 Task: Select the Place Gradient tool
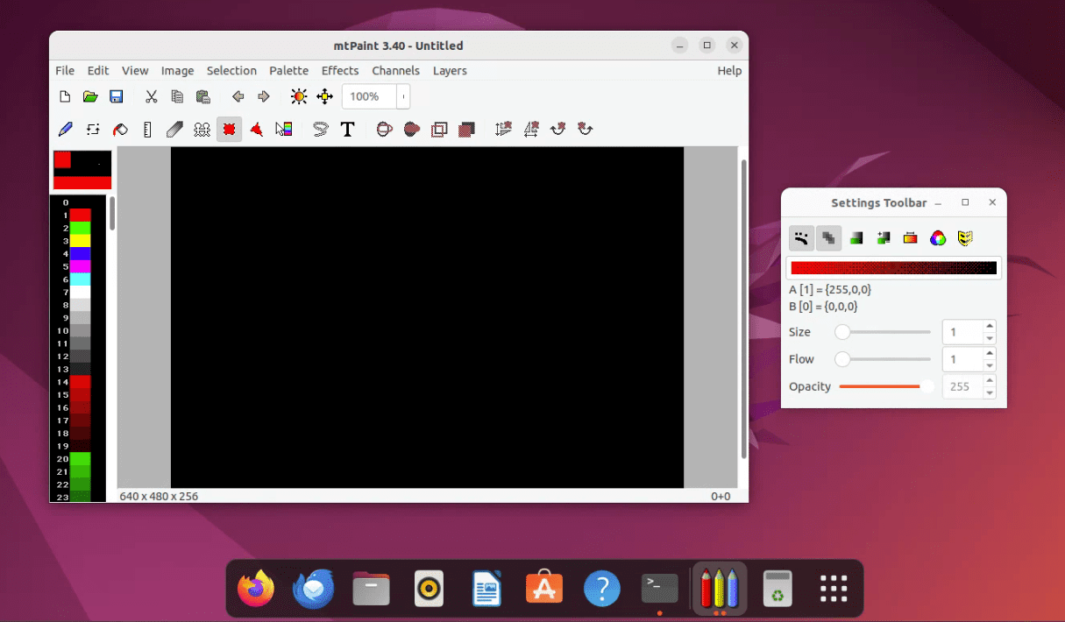(x=284, y=130)
